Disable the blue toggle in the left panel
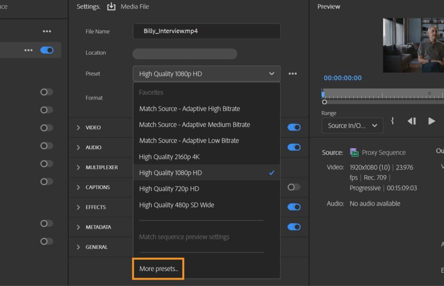This screenshot has height=286, width=444. pyautogui.click(x=47, y=50)
